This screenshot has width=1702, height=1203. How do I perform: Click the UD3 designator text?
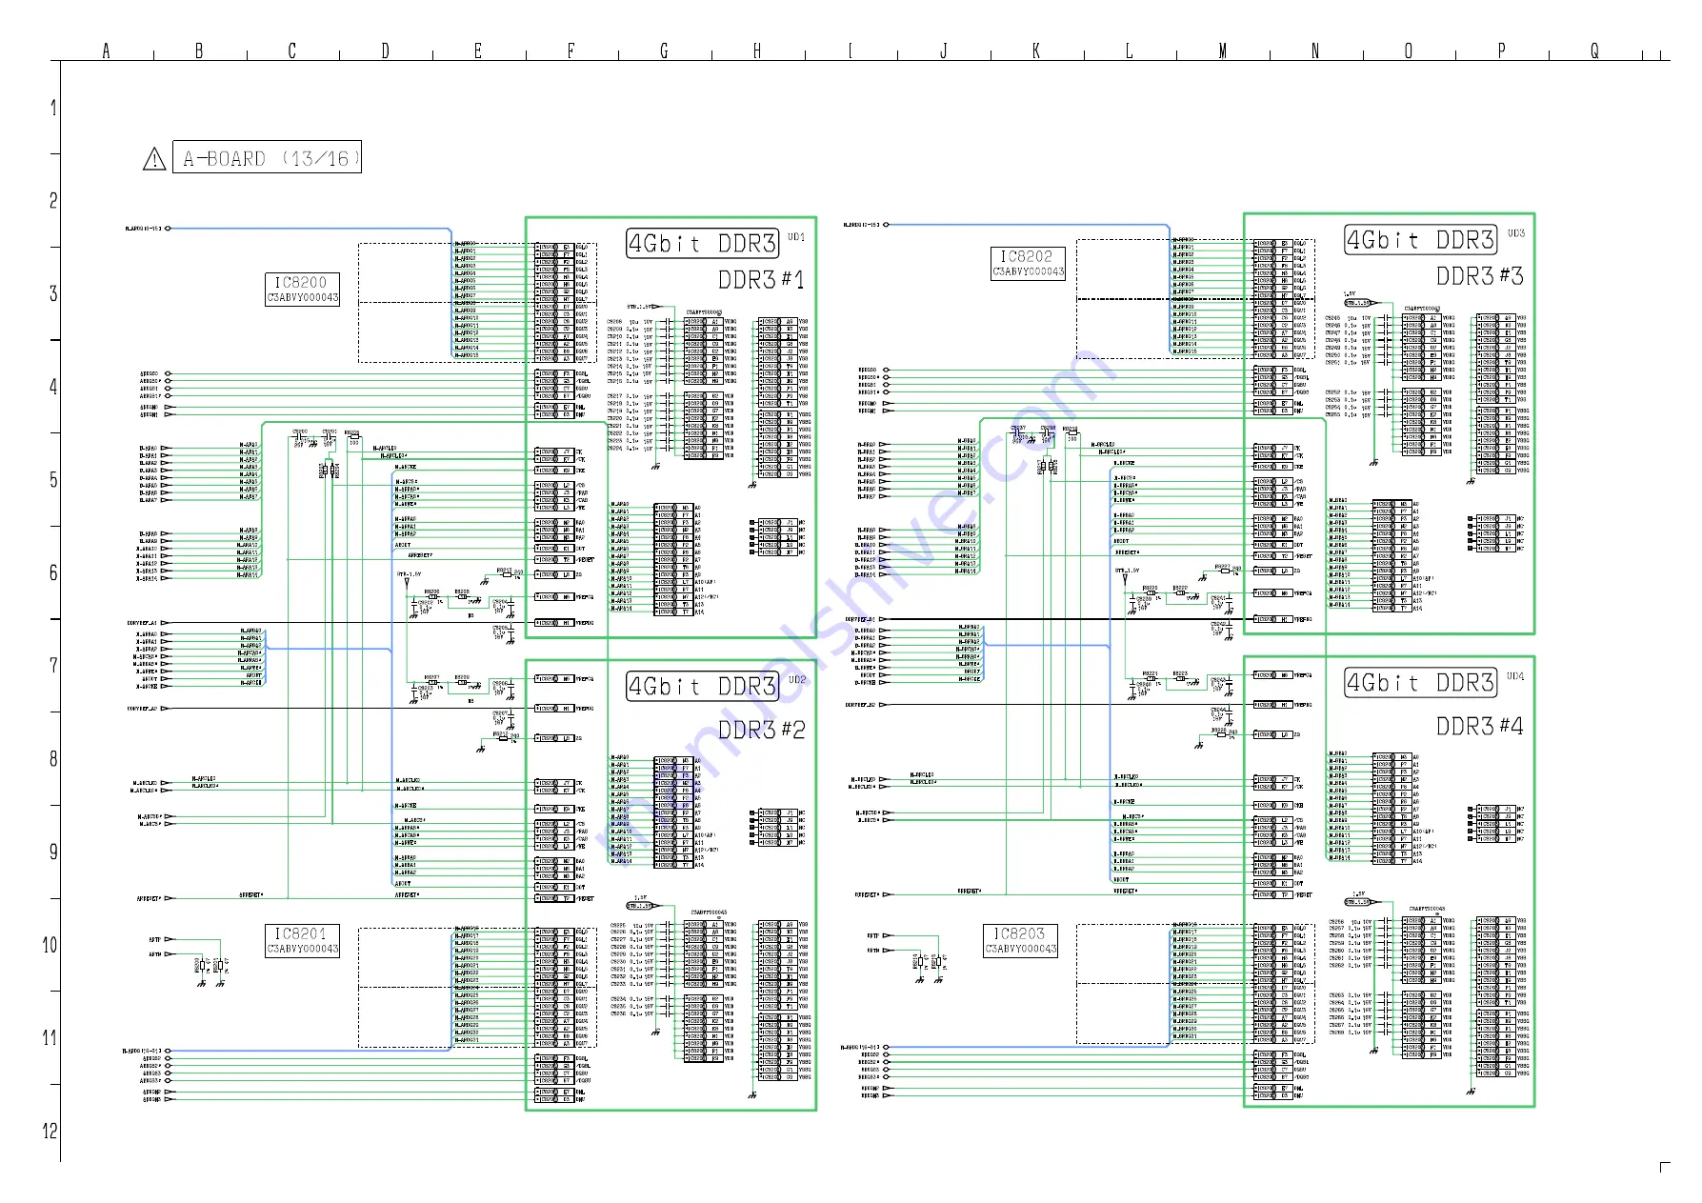1515,233
